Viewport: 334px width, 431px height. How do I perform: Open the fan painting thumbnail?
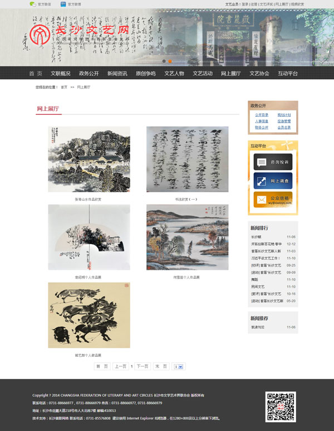tap(89, 237)
